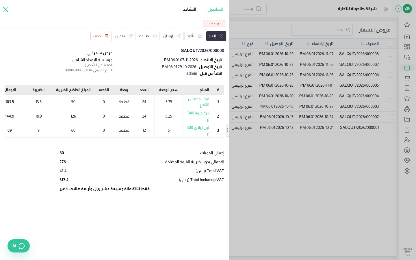Check the box for SALQUT/2026/000008

(390, 54)
